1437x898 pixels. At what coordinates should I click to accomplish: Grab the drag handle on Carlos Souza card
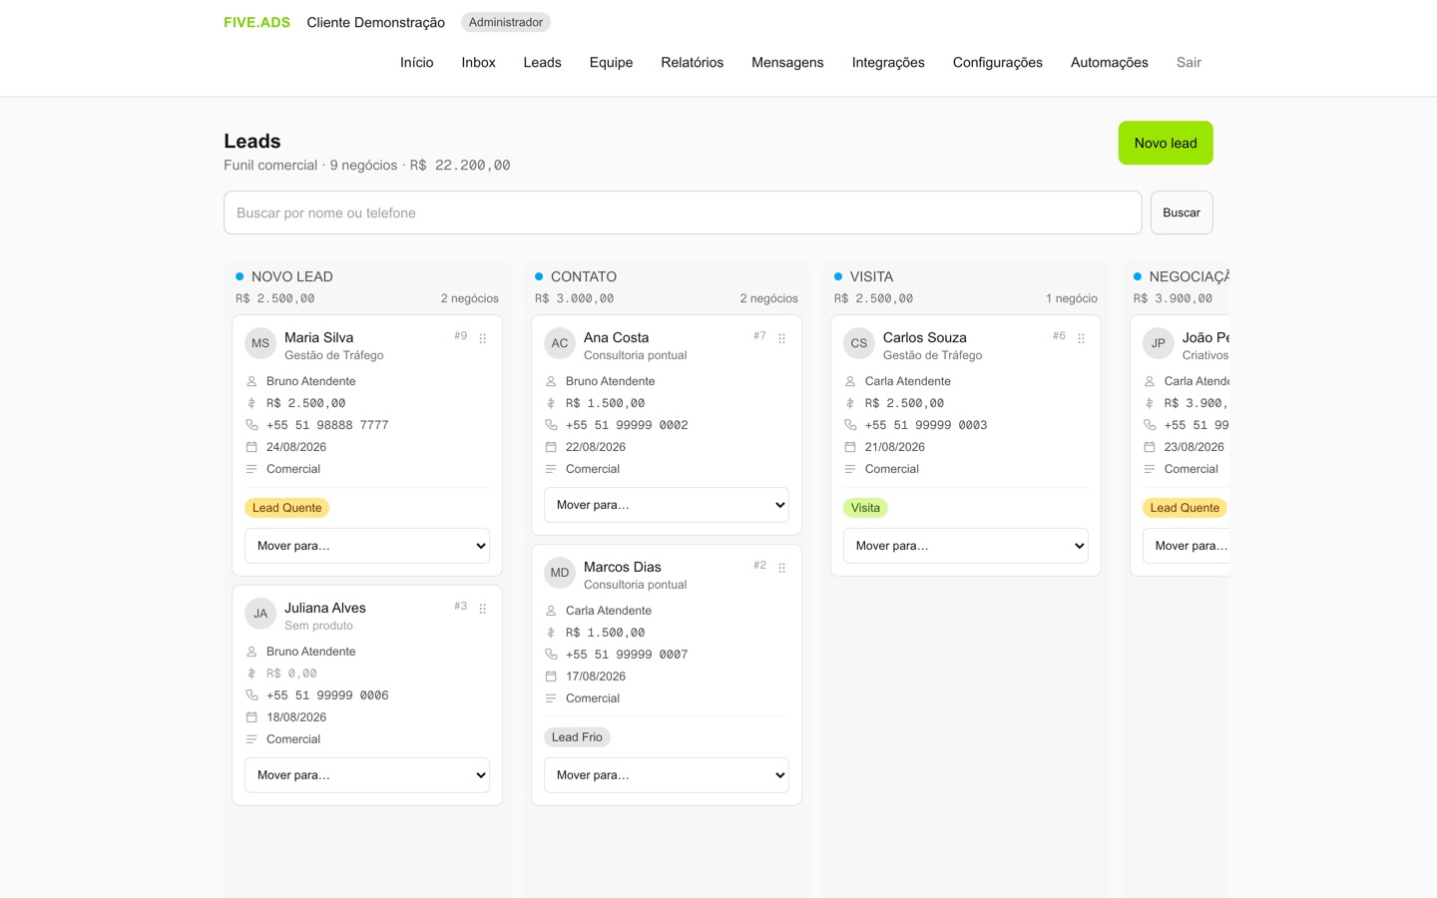pyautogui.click(x=1082, y=338)
